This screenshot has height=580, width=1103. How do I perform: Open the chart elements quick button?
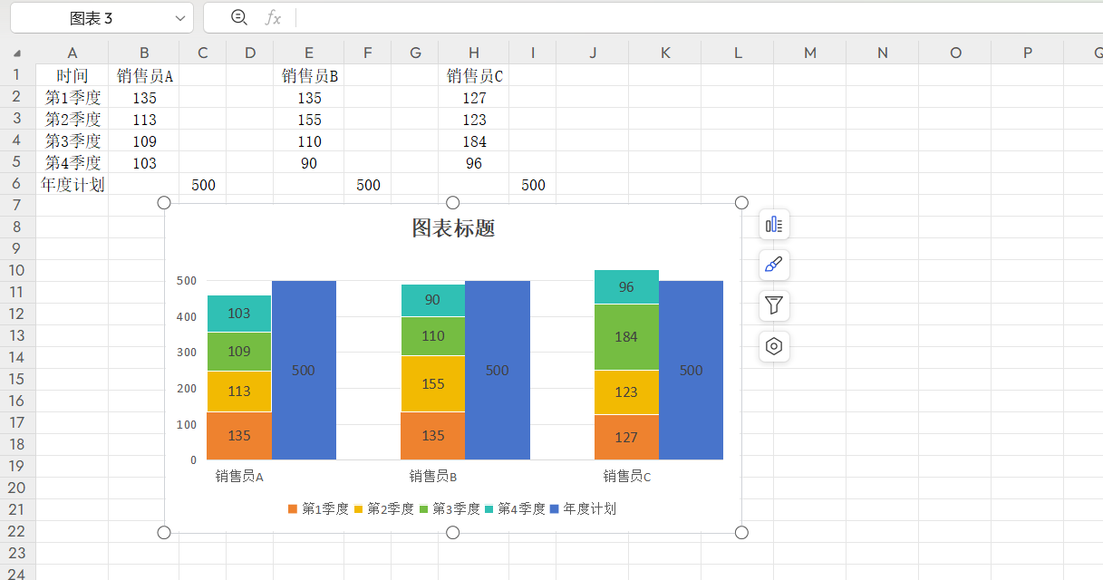coord(774,225)
